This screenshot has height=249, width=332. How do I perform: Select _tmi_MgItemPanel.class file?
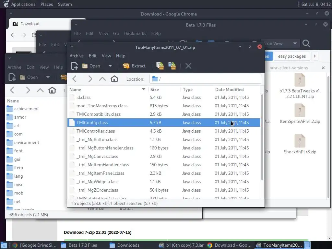164,173
